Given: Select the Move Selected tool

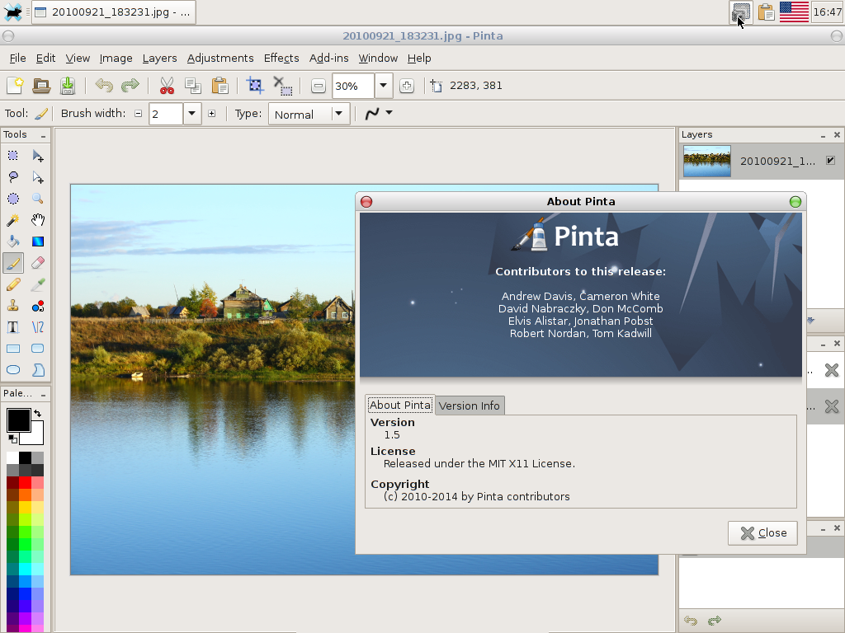Looking at the screenshot, I should (38, 156).
